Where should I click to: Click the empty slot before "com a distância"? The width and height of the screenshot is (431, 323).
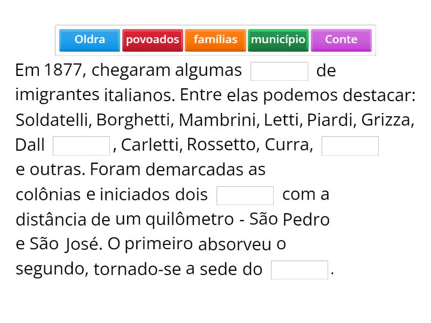point(245,195)
